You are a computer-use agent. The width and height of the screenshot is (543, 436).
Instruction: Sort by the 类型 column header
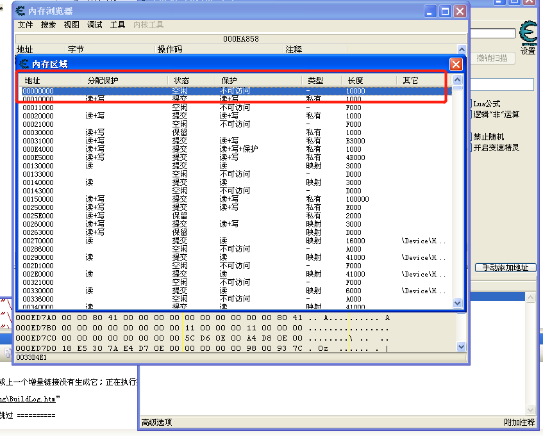[x=322, y=81]
